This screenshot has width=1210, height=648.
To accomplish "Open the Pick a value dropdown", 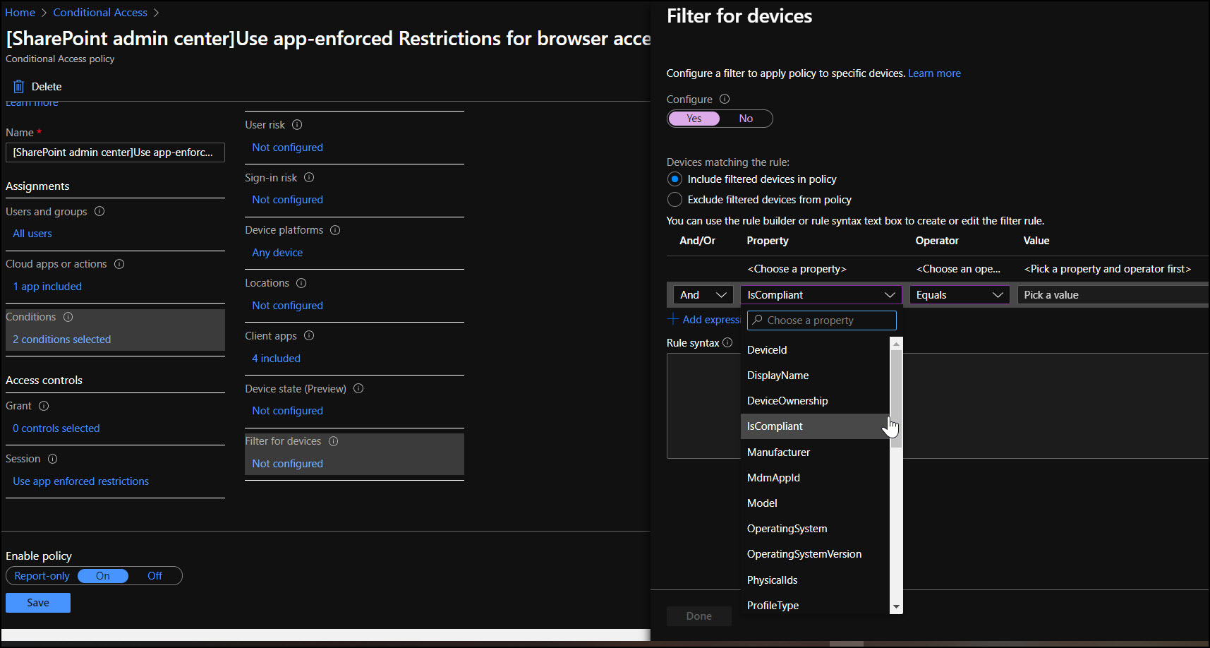I will pyautogui.click(x=1113, y=295).
